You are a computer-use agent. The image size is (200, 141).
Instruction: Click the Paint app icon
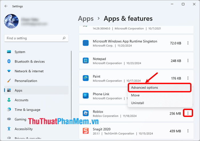tap(86, 78)
